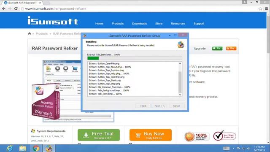The width and height of the screenshot is (270, 152).
Task: Click the network tray icon
Action: click(243, 148)
